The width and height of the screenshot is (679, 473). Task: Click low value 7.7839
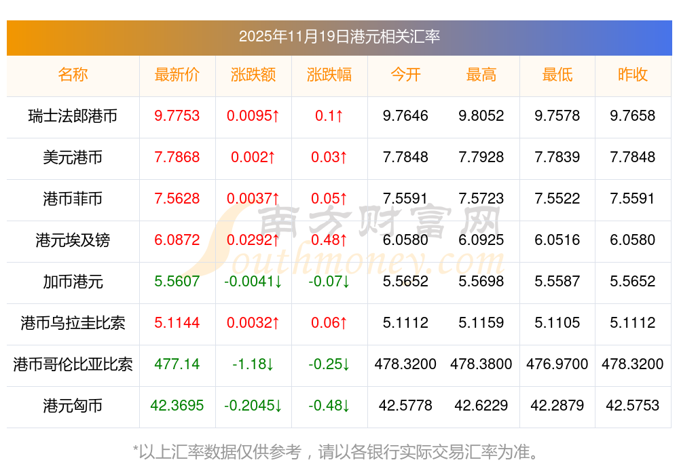pos(557,157)
